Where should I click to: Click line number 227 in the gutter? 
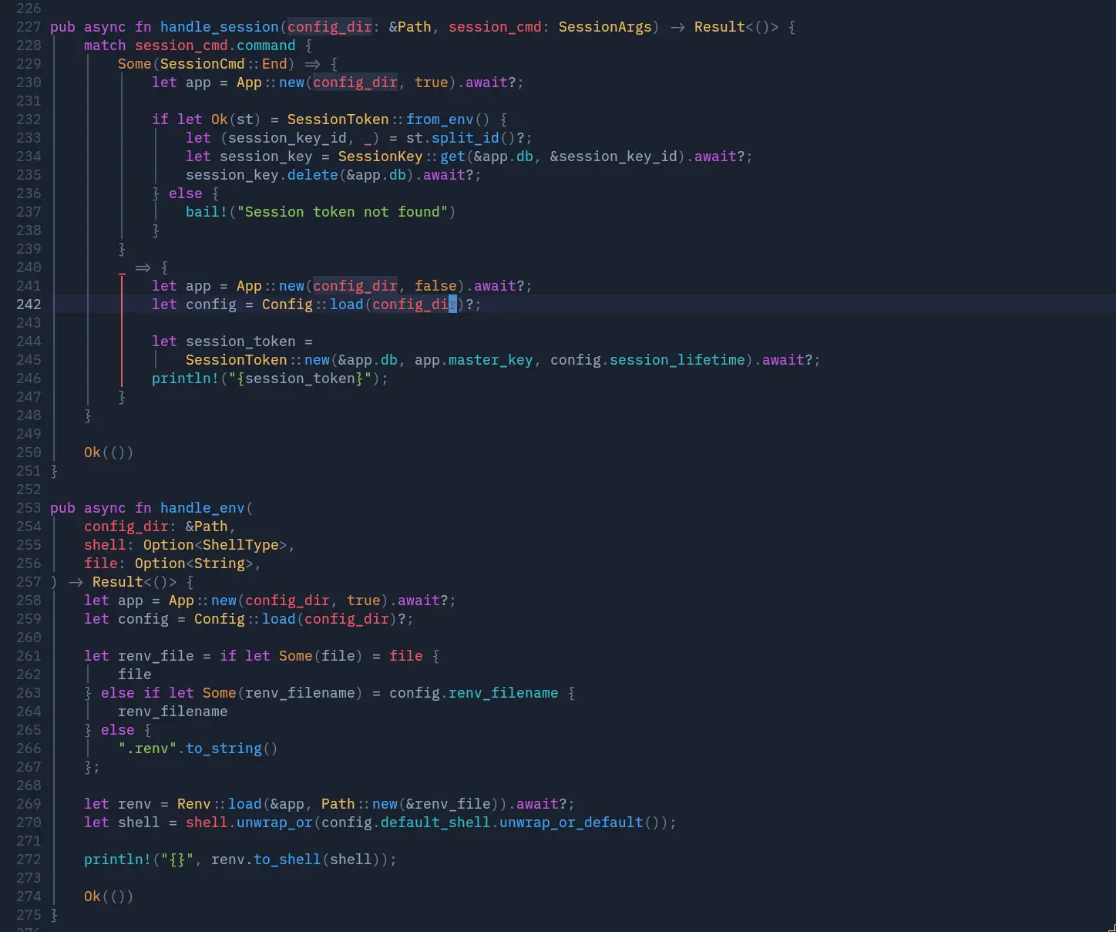[29, 27]
